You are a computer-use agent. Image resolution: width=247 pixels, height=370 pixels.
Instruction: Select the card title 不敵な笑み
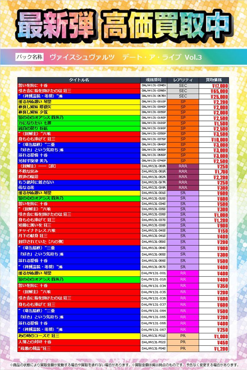click(x=28, y=172)
